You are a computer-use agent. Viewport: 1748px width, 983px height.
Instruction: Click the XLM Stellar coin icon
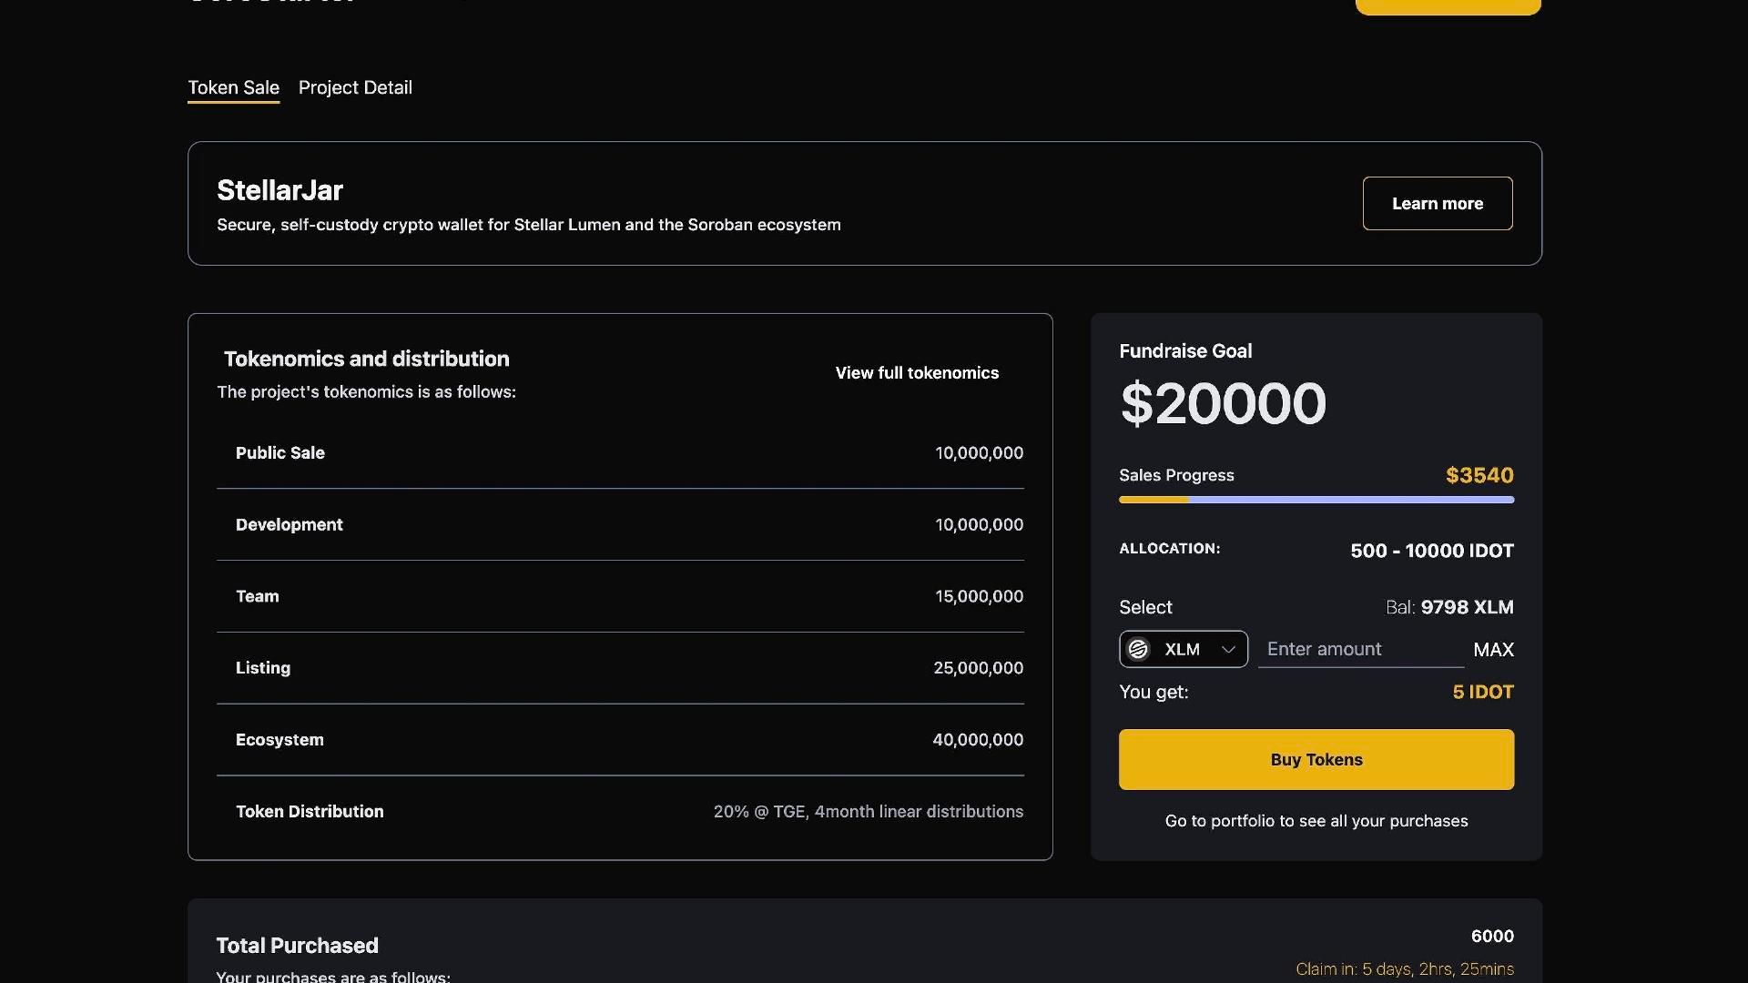point(1138,649)
